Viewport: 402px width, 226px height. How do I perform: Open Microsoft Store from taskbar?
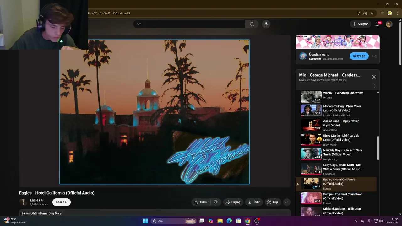click(238, 221)
